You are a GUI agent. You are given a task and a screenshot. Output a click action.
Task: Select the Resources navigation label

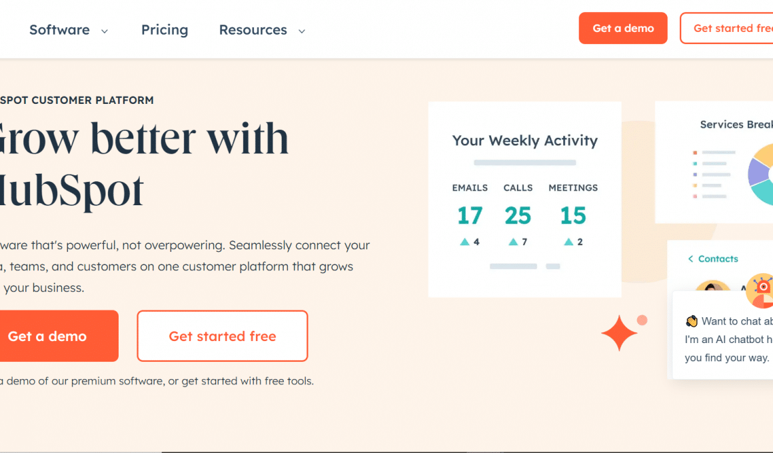coord(253,30)
